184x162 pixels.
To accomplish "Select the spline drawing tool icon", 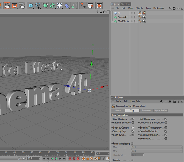I will click(38, 6).
